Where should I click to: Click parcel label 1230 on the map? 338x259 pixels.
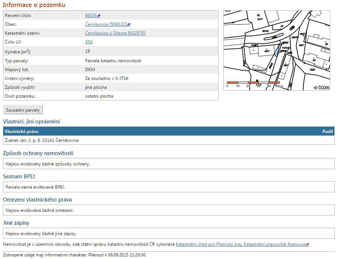[x=312, y=70]
